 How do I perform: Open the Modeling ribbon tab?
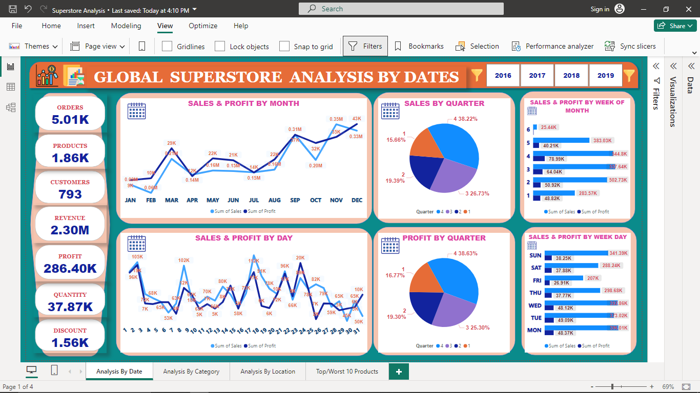point(126,26)
